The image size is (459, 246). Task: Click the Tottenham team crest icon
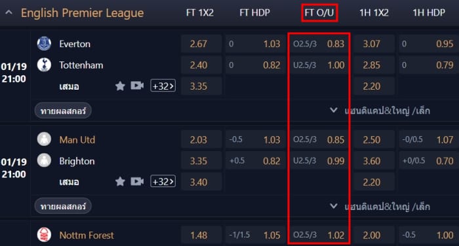pos(44,65)
